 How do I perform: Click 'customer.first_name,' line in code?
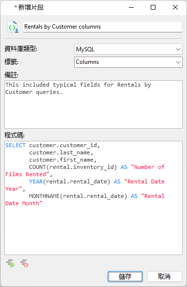62,160
